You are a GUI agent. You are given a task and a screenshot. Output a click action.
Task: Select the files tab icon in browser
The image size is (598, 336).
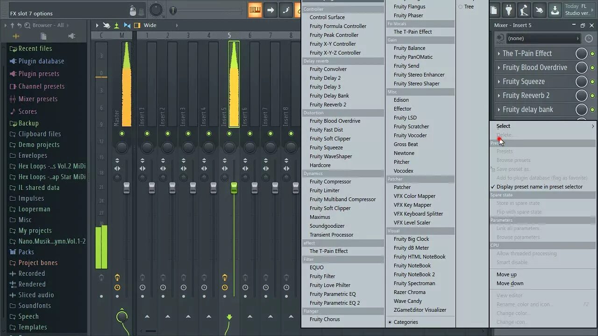tap(43, 36)
